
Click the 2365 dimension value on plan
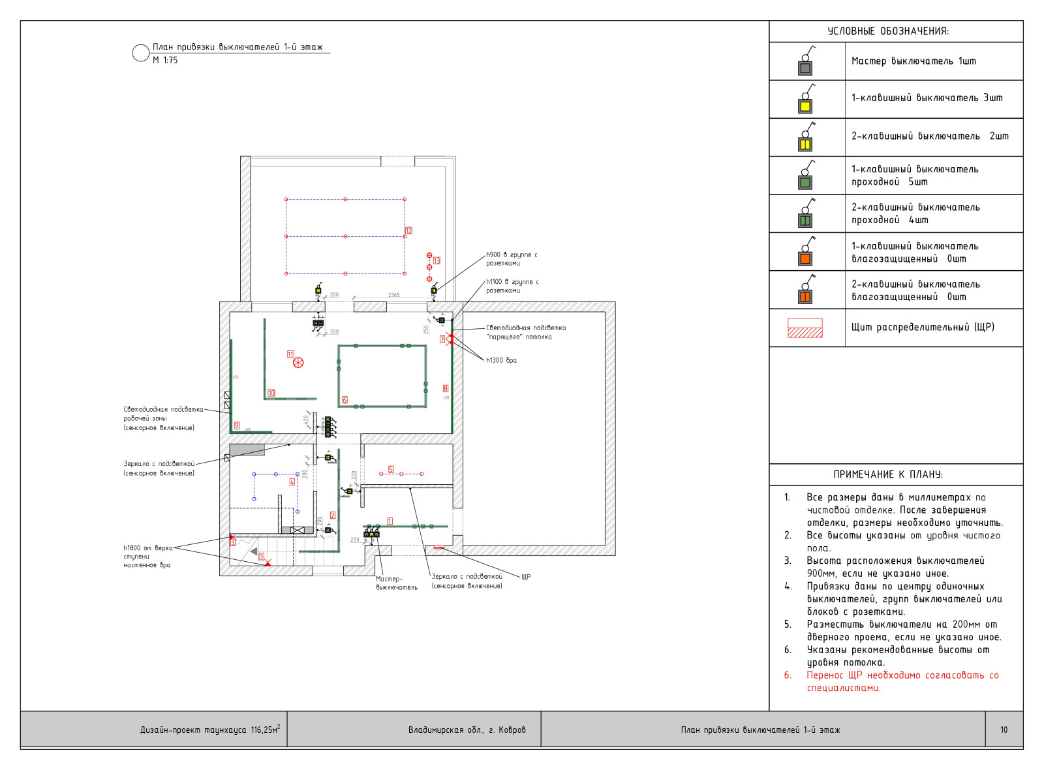click(393, 296)
